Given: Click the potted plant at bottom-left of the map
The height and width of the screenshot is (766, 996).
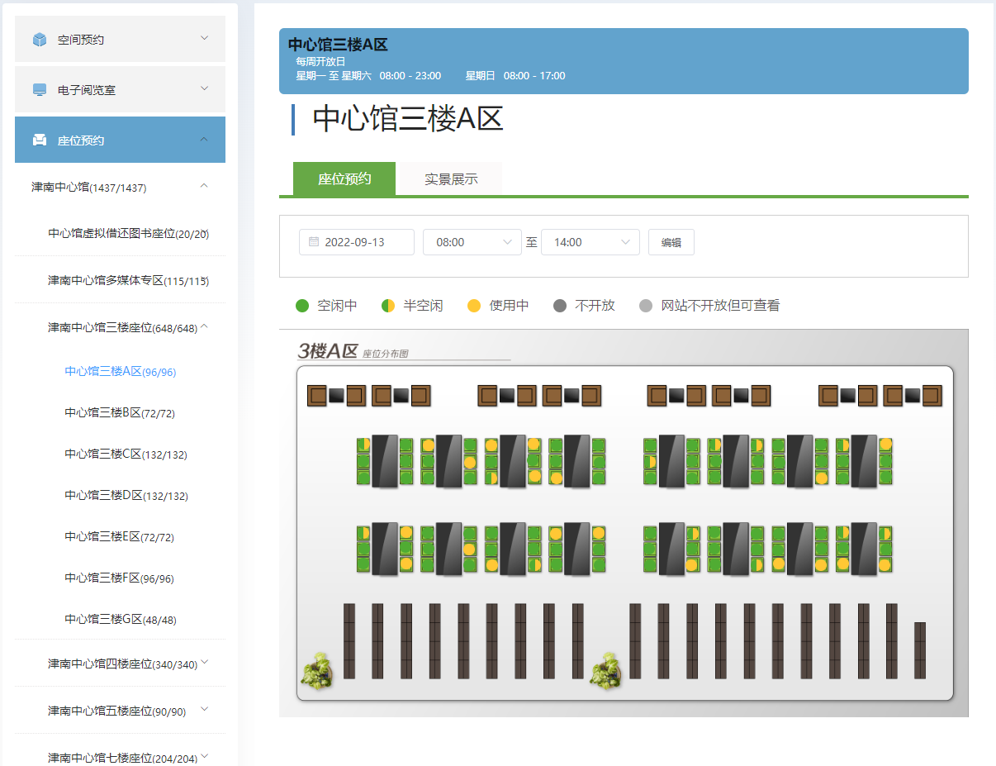Looking at the screenshot, I should 317,670.
